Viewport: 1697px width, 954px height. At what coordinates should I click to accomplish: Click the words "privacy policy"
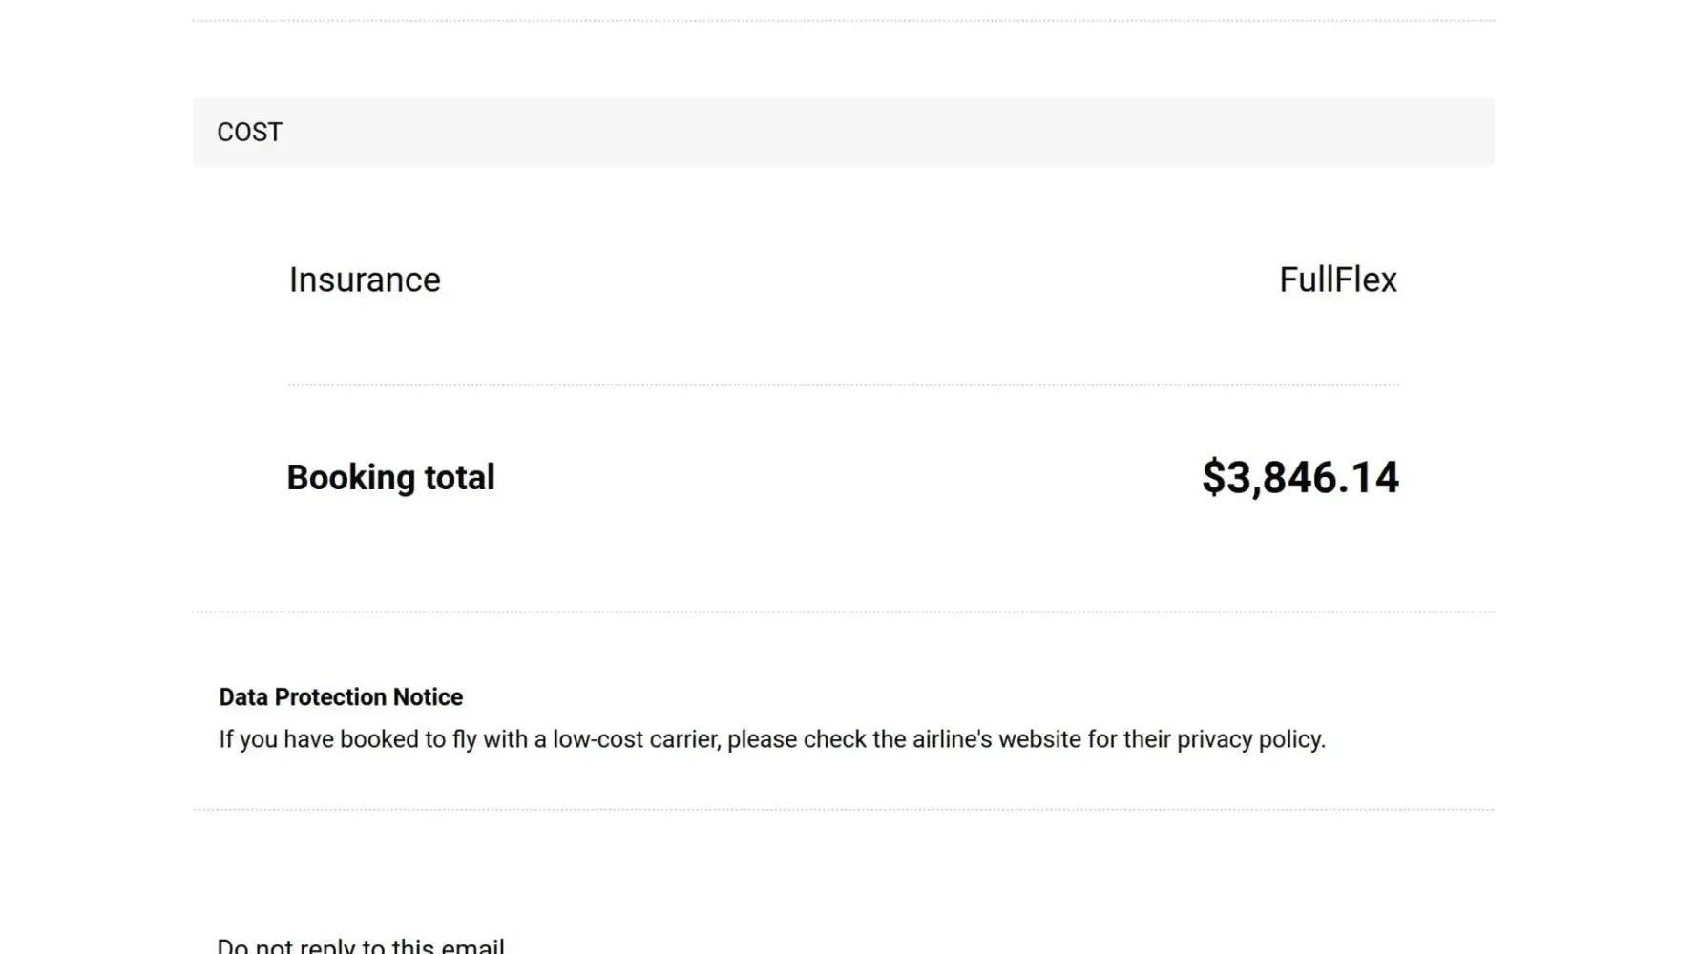1250,739
